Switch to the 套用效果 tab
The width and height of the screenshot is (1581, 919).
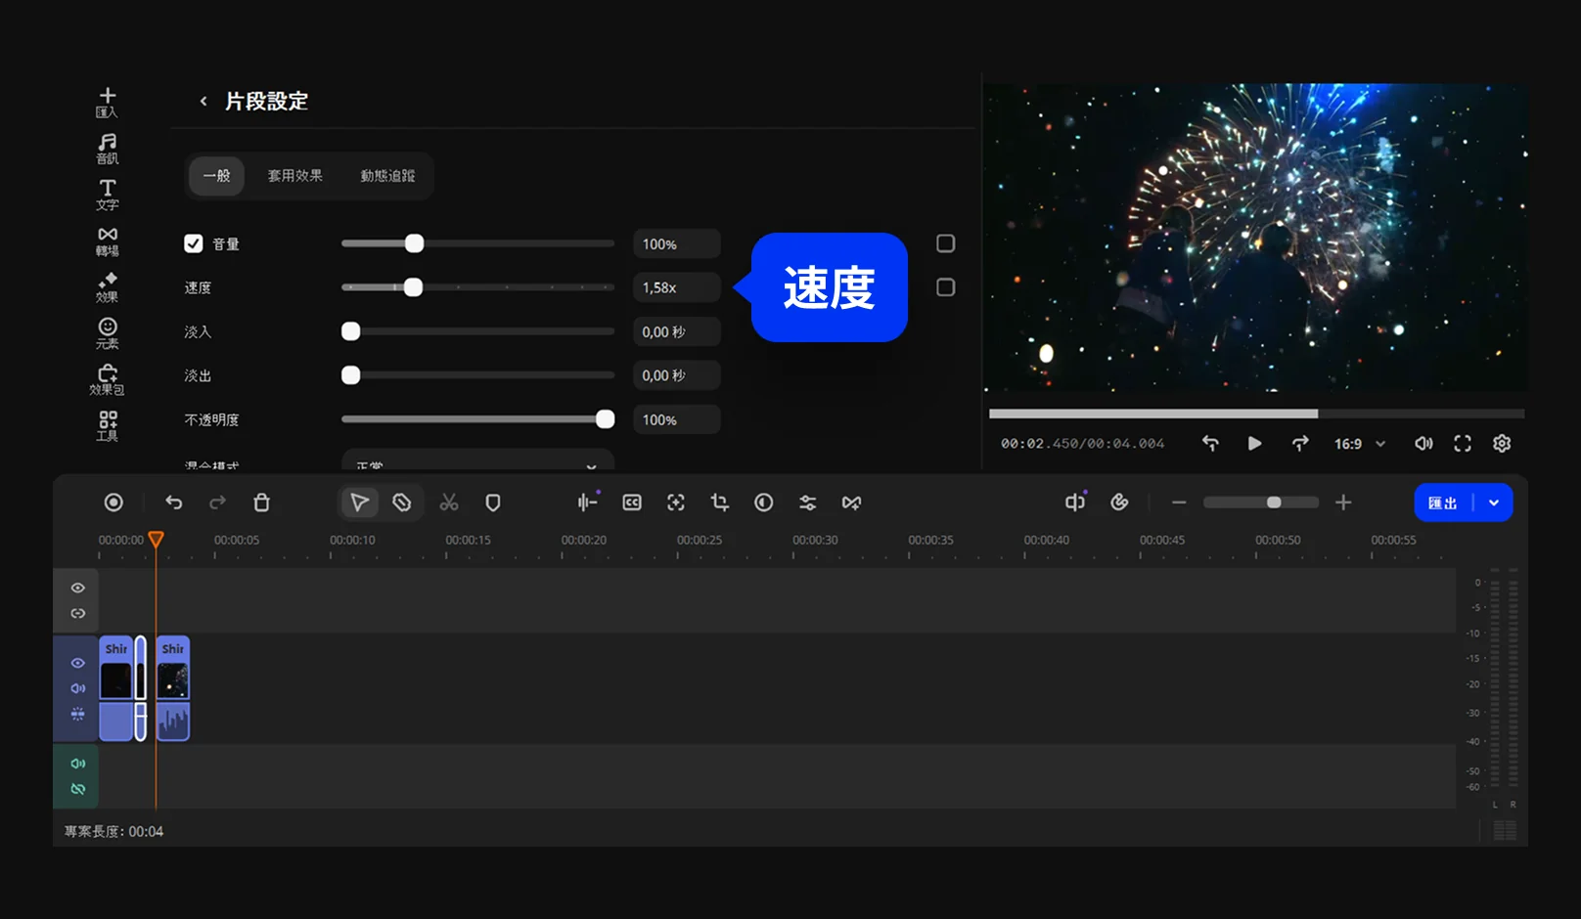294,176
